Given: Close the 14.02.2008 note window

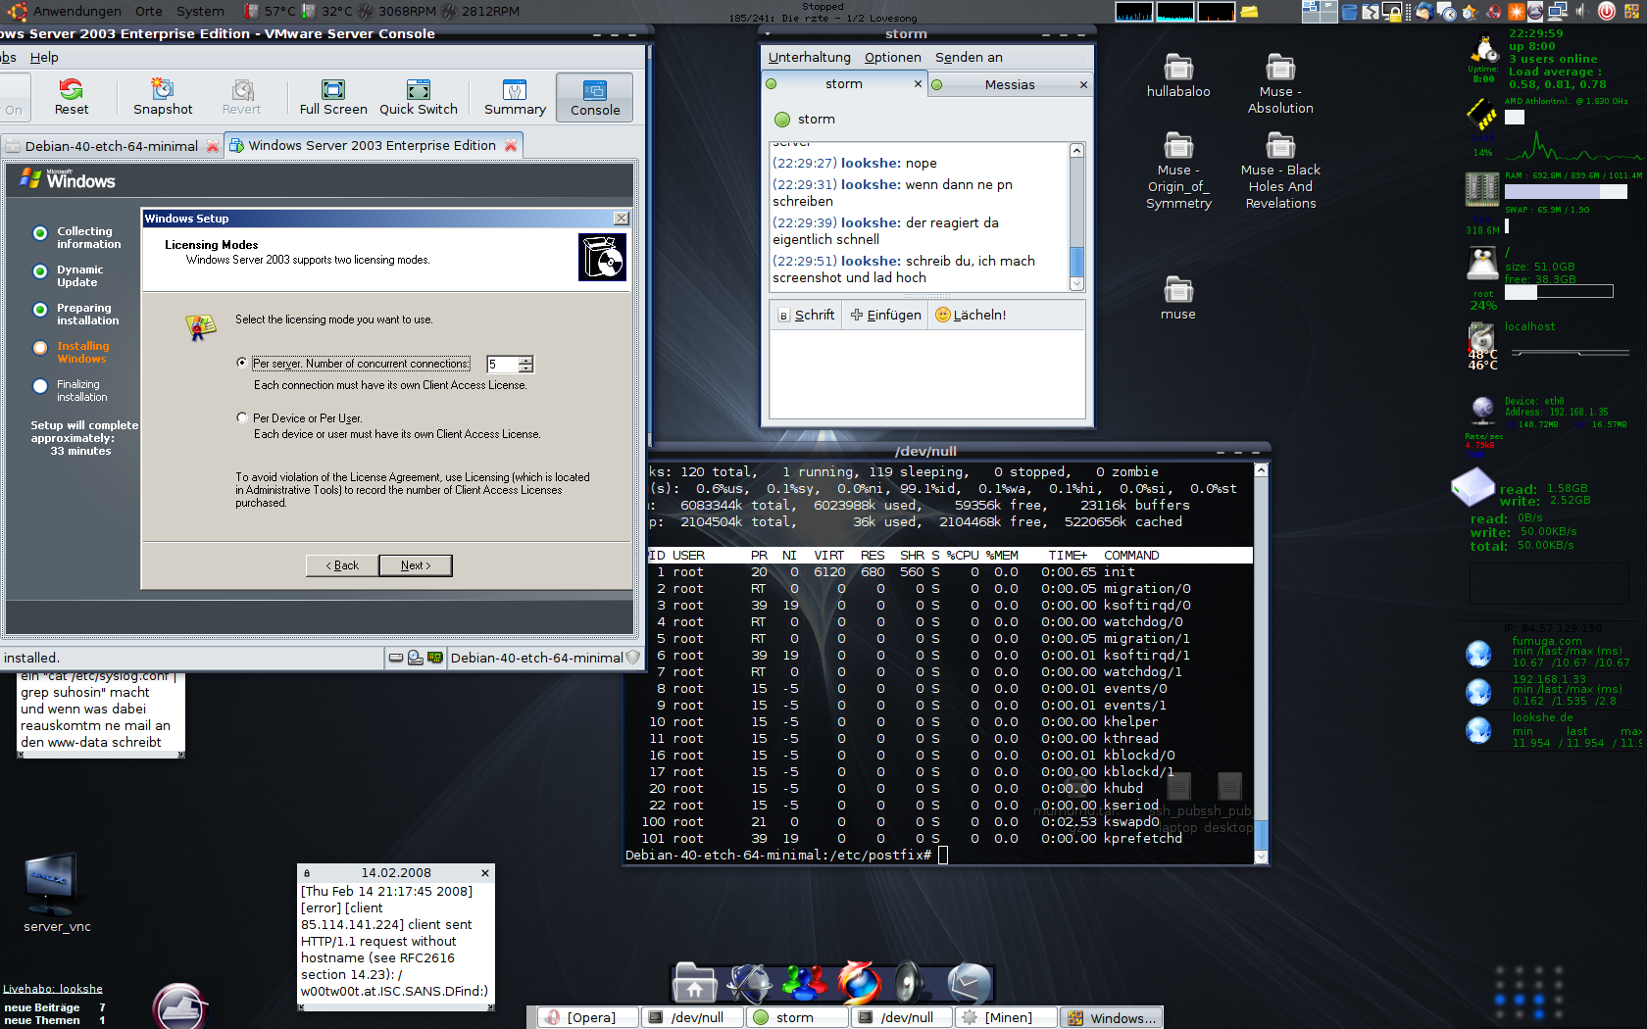Looking at the screenshot, I should 484,872.
